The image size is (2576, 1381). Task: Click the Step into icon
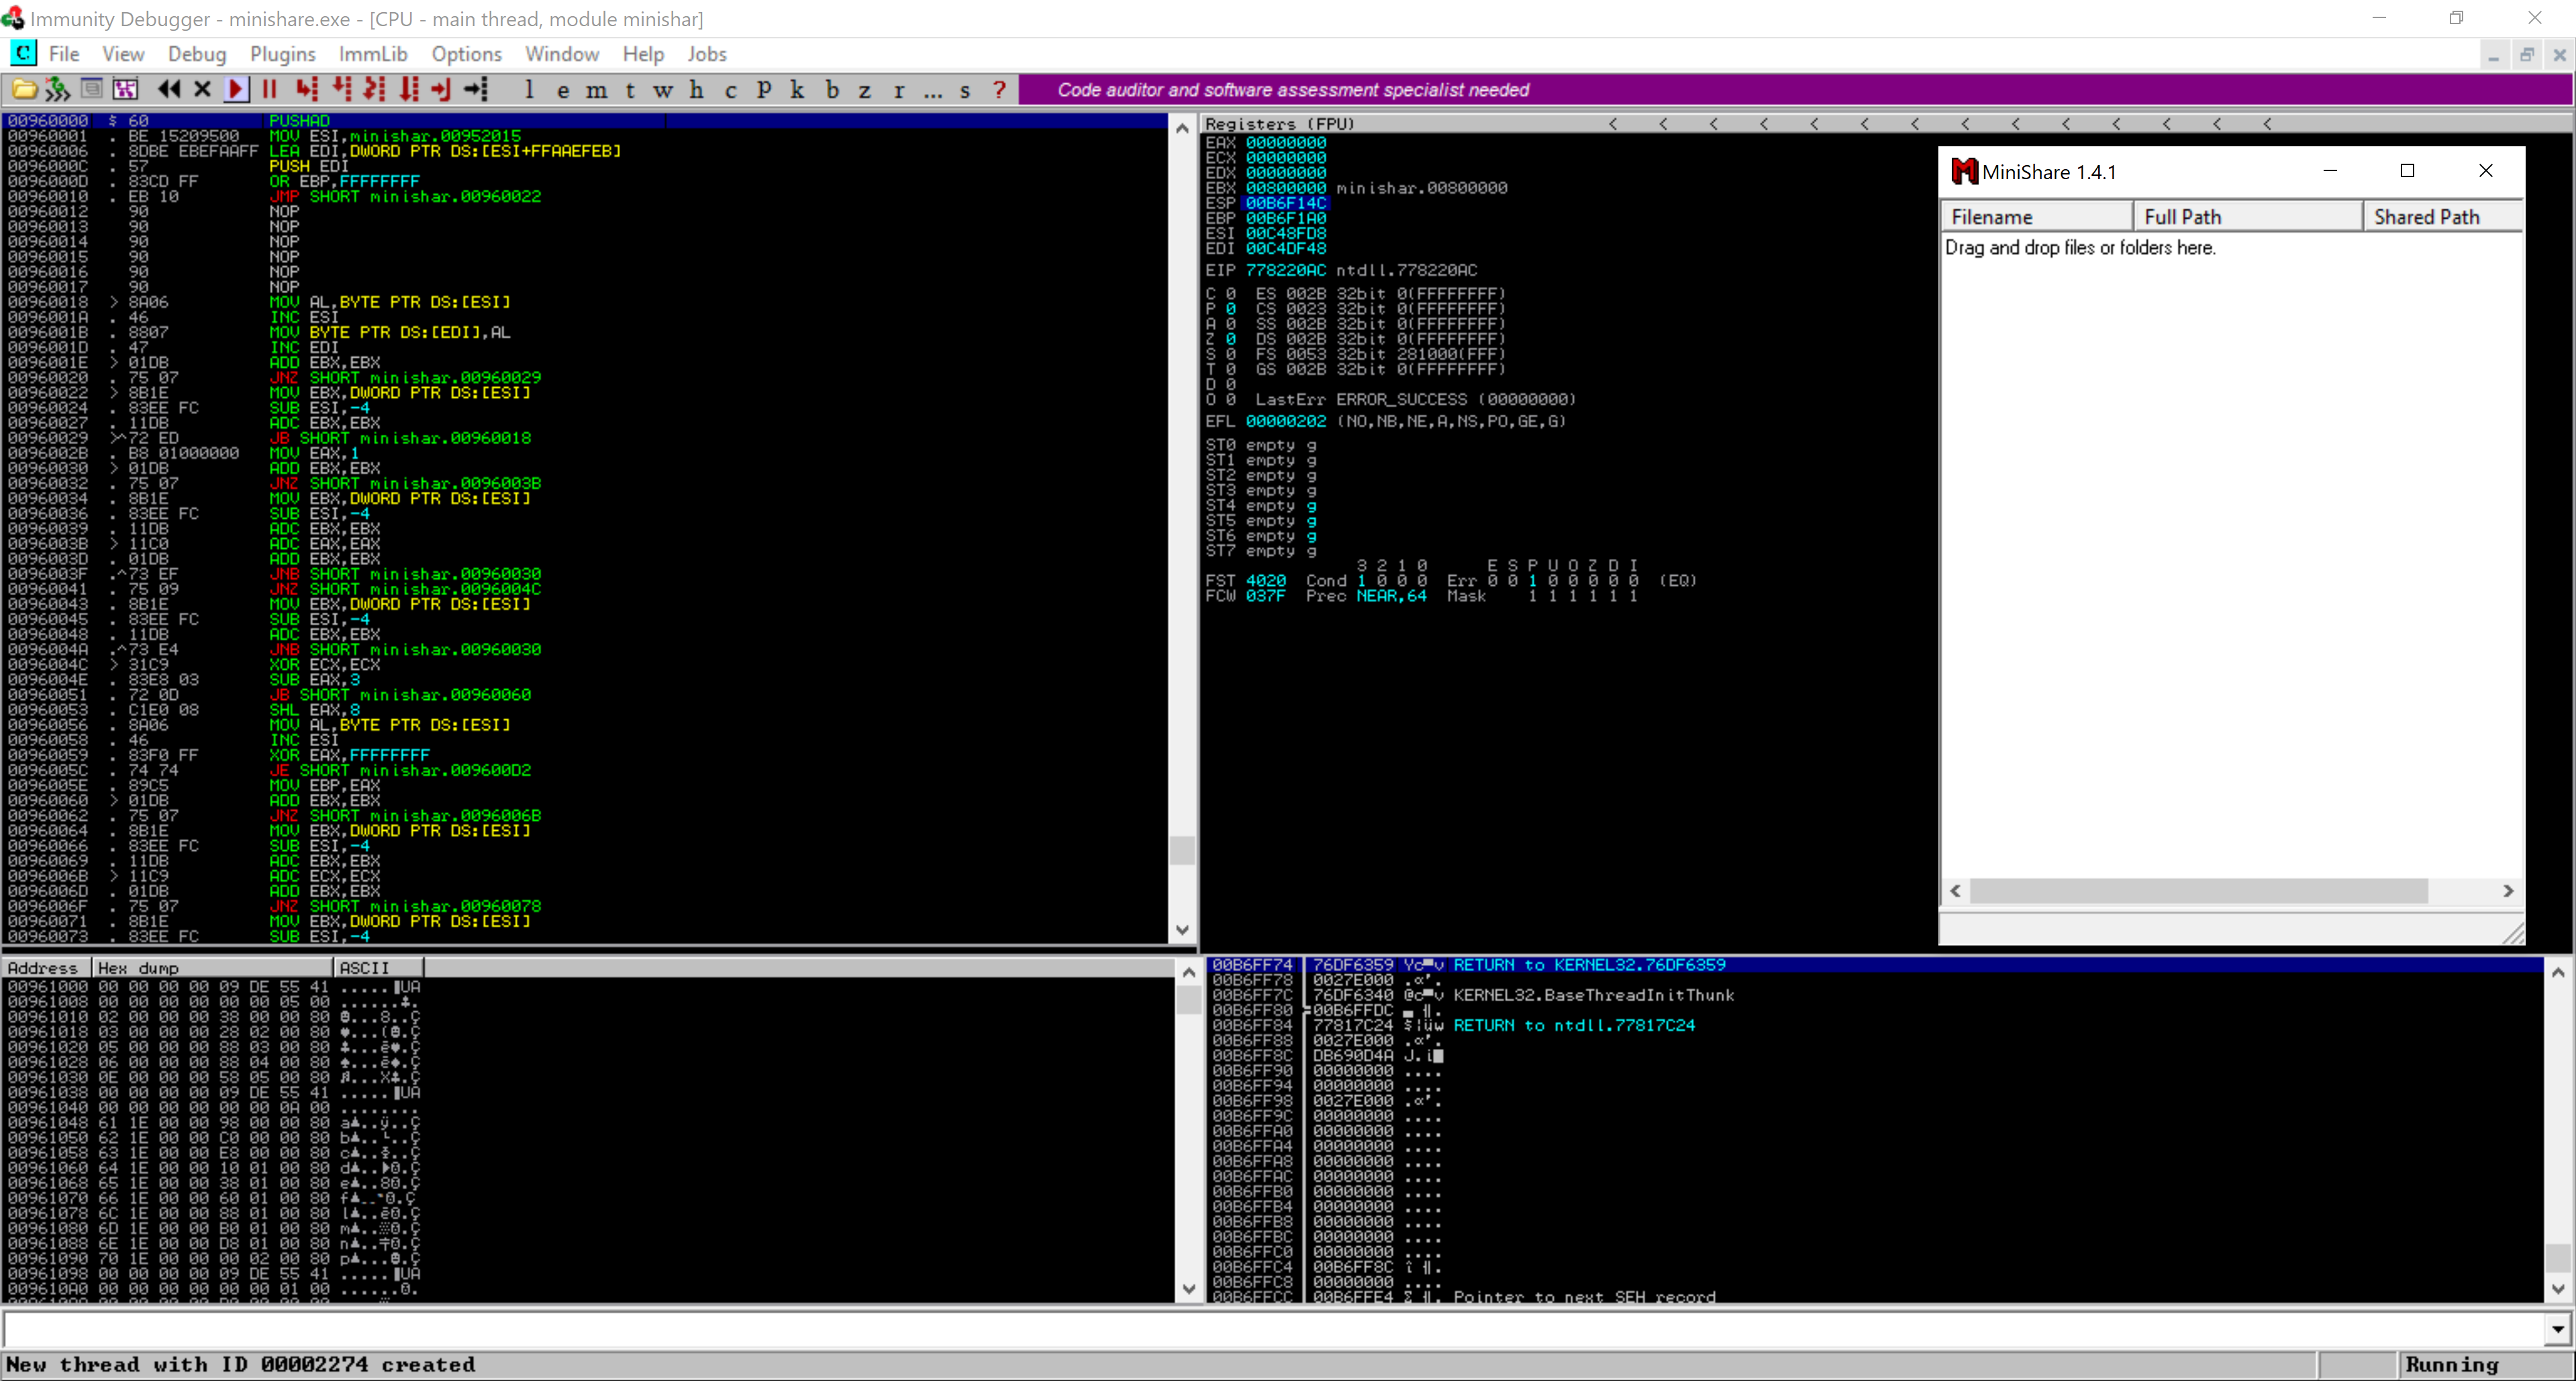(x=306, y=90)
